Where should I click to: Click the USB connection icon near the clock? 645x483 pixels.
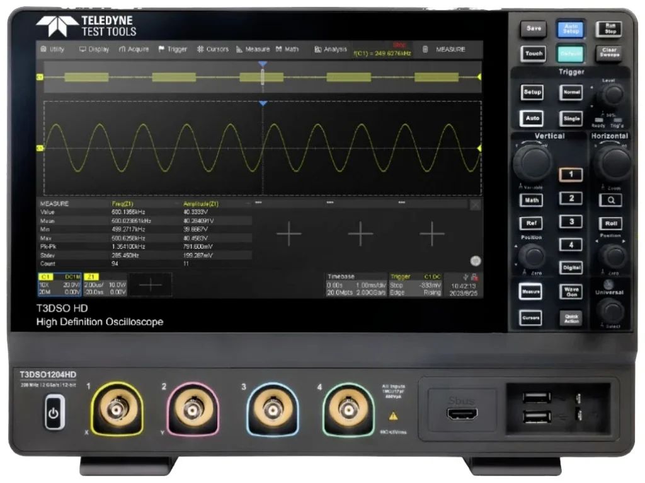(x=465, y=278)
